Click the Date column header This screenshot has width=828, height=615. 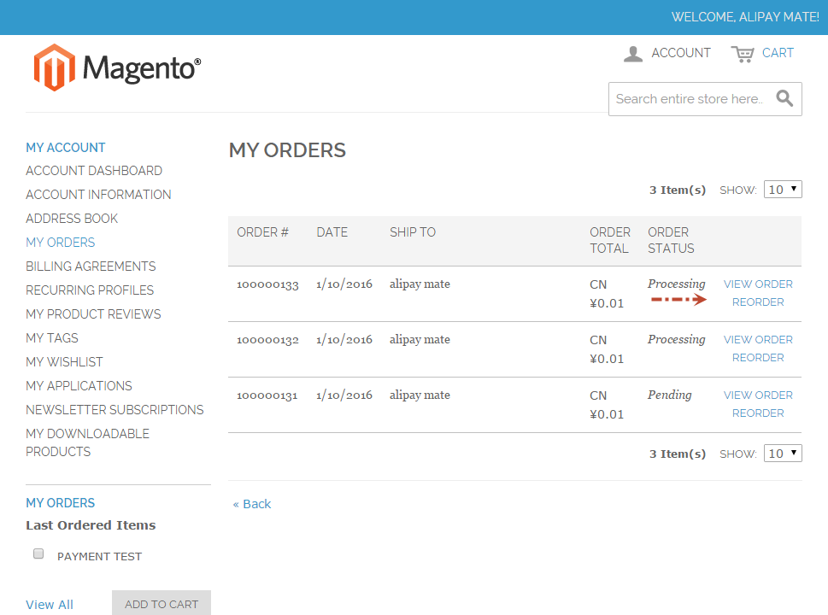[x=332, y=232]
